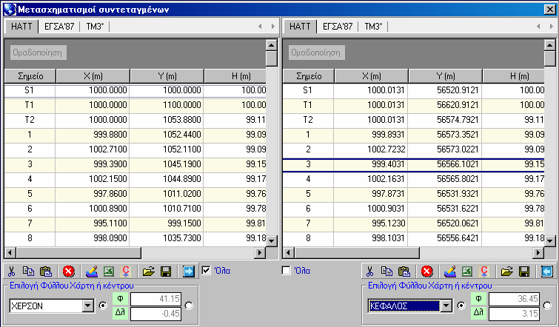Click right table vertical scrollbar down arrow
Screen dimensions: 559x327
tap(550, 240)
